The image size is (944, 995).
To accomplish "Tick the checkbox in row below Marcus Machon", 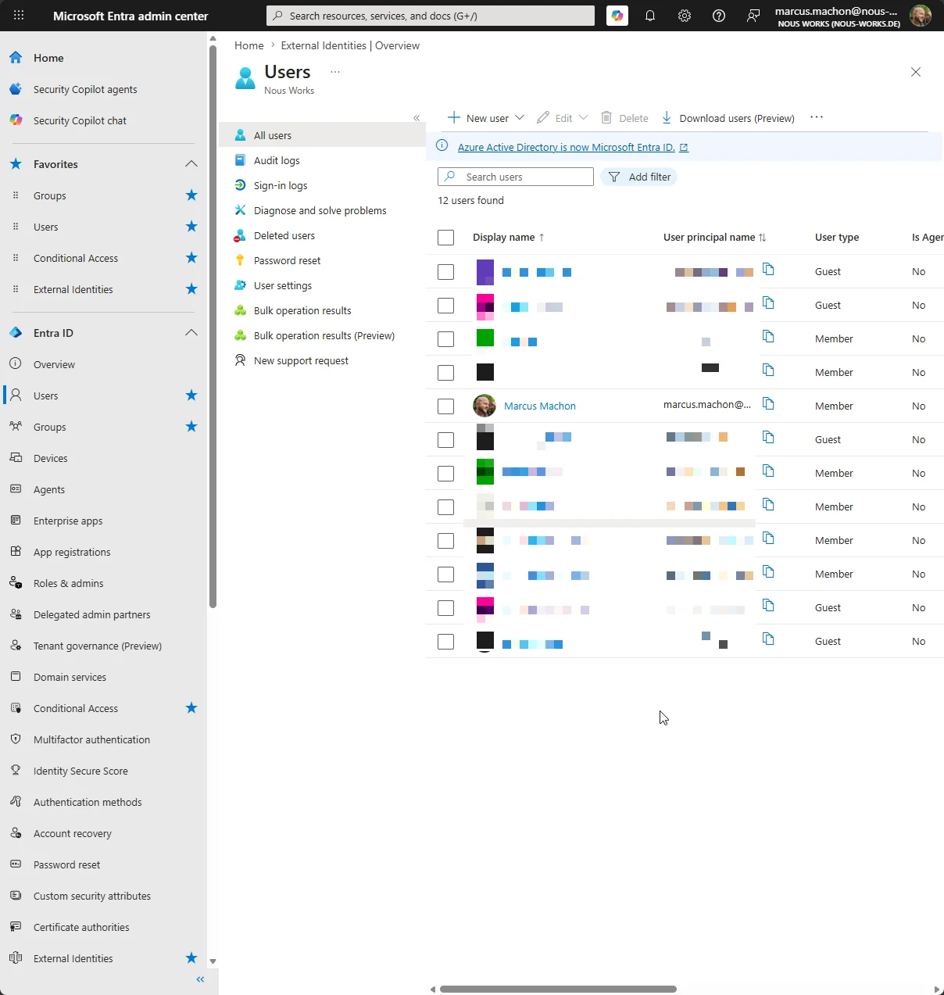I will pos(446,440).
